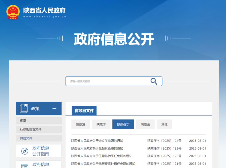Viewport: 226px width, 168px height.
Task: Open the 政府信息公开指南 text link
Action: point(41,151)
